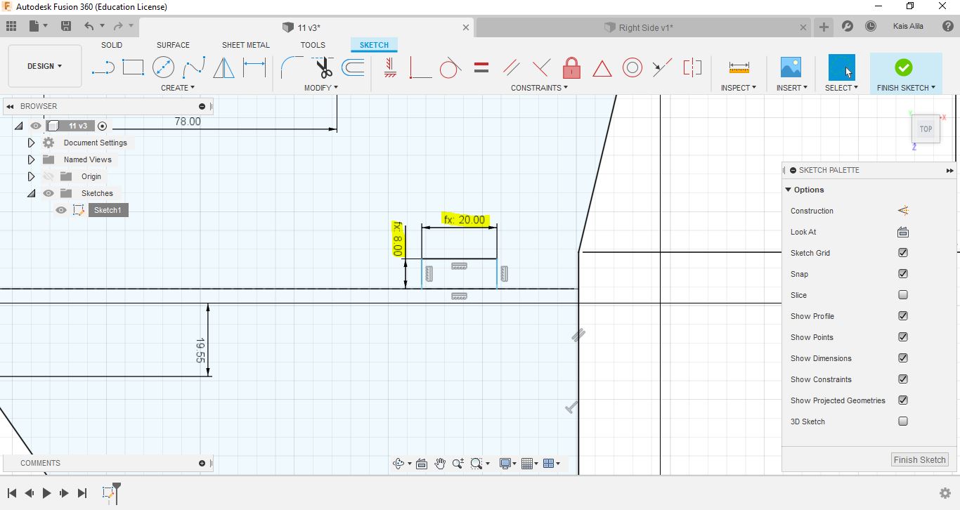Select the Spline tool
This screenshot has height=510, width=960.
[194, 67]
